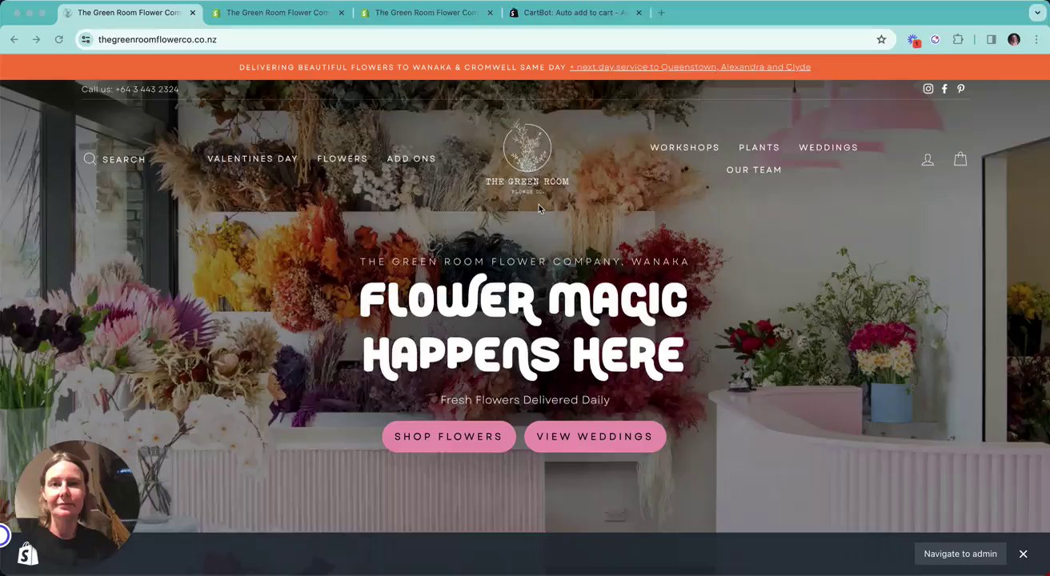Click the View Weddings button
The height and width of the screenshot is (576, 1050).
point(595,437)
